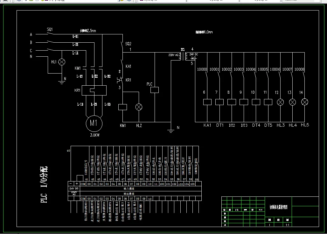Click the input terminal cell 105

point(192,184)
